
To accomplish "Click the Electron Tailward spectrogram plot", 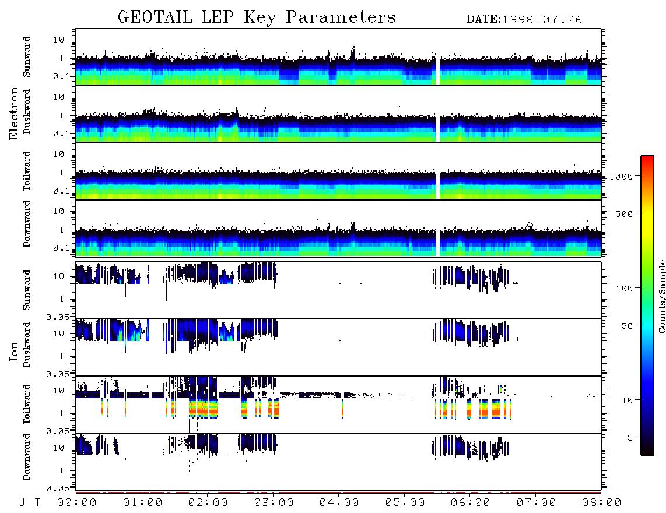I will click(x=338, y=171).
